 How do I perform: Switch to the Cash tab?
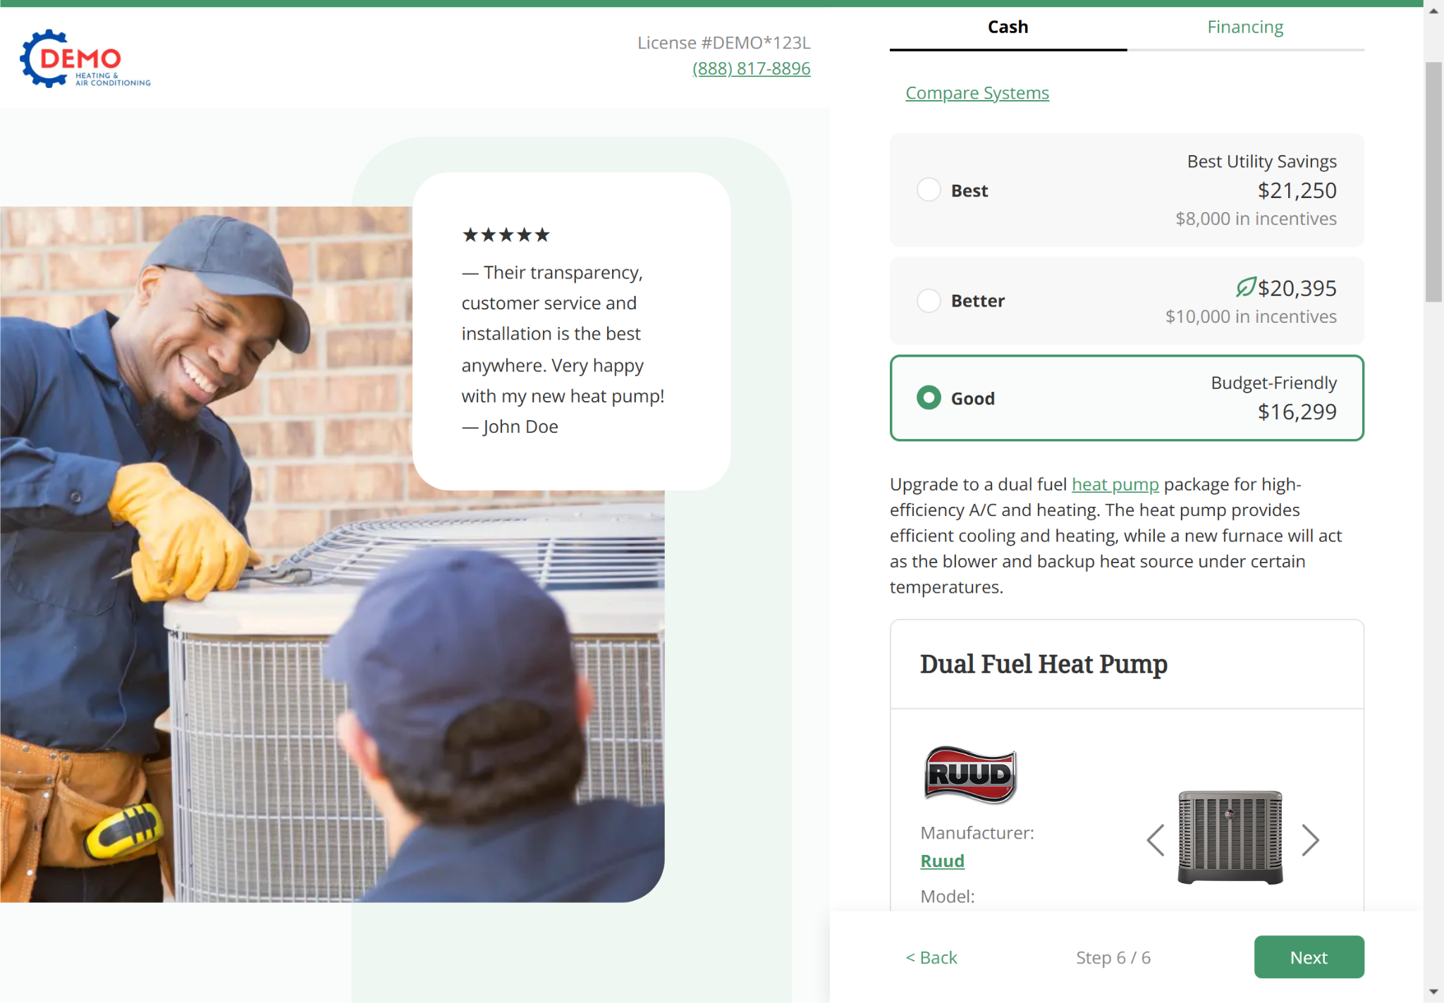click(x=1008, y=27)
